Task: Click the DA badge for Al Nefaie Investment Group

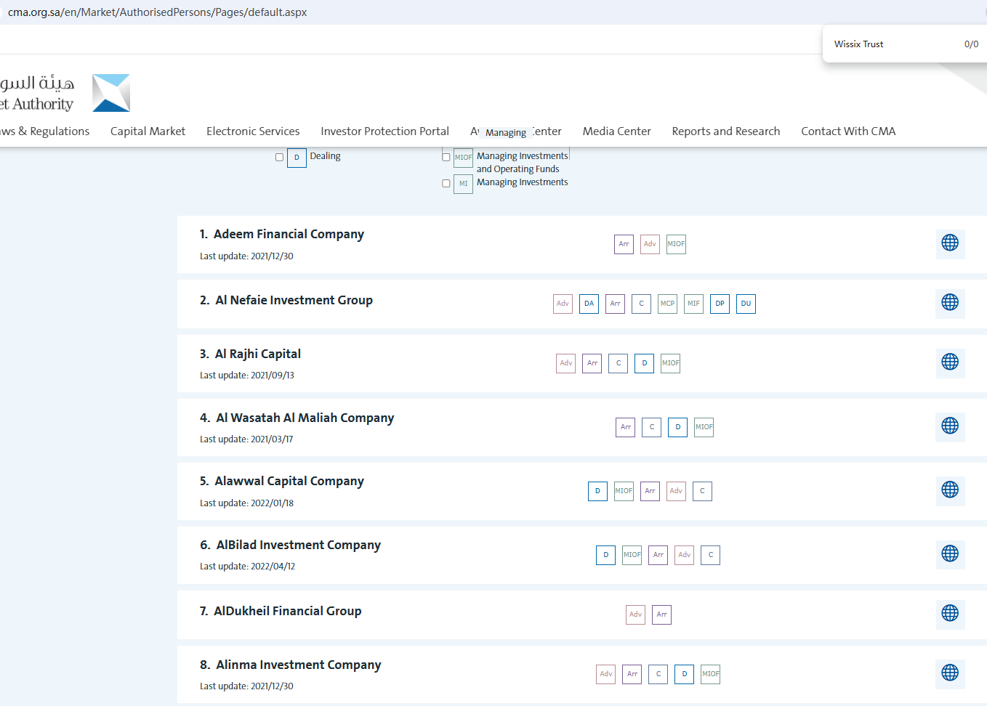Action: tap(589, 304)
